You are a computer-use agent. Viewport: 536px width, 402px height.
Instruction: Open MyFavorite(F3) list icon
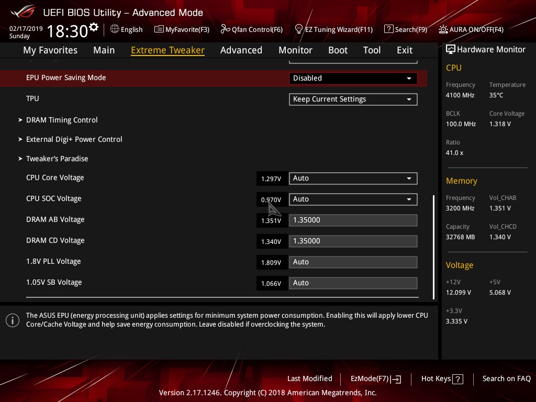[159, 29]
